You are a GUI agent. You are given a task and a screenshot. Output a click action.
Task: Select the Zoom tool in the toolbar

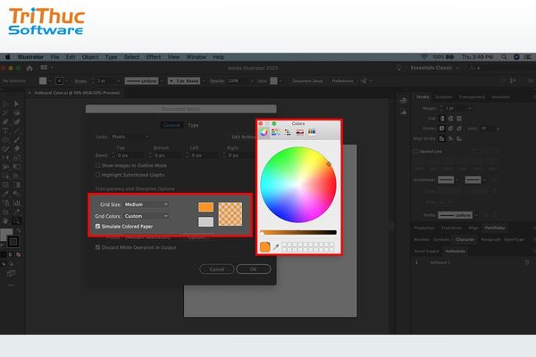tap(16, 221)
